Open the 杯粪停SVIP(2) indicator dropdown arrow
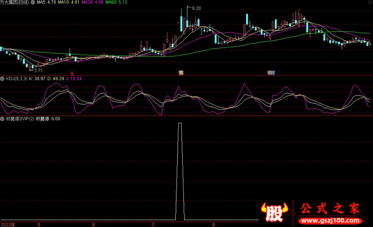 tap(3, 119)
